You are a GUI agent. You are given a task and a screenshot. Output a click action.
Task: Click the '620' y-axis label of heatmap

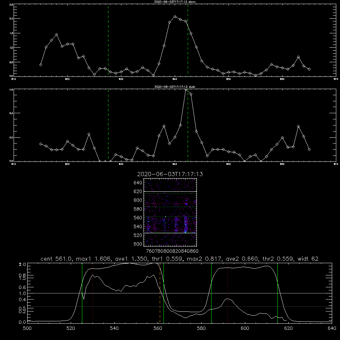point(138,191)
